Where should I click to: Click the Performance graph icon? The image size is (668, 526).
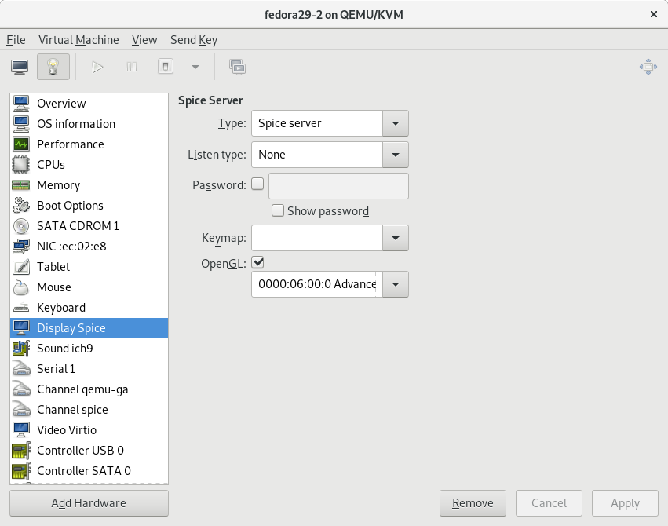[21, 144]
